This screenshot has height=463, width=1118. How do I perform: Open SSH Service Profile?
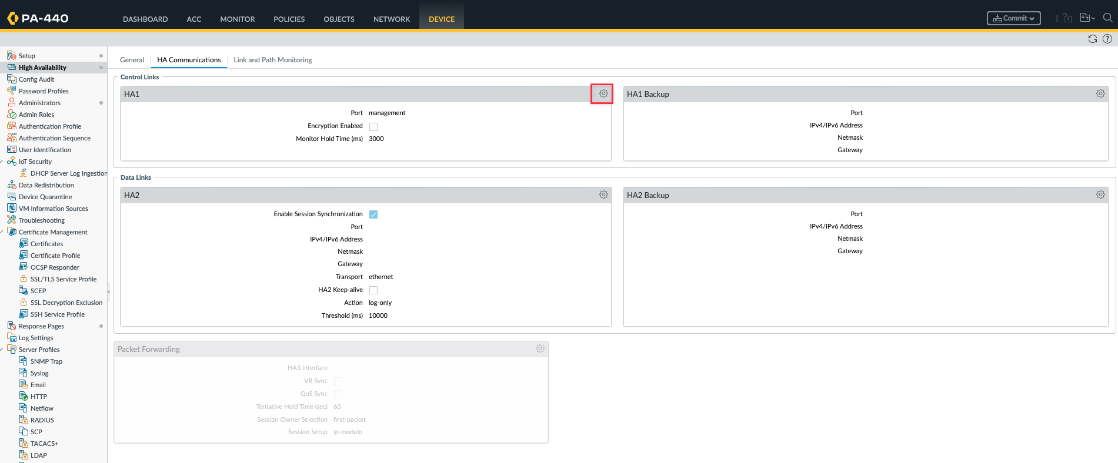[x=58, y=314]
